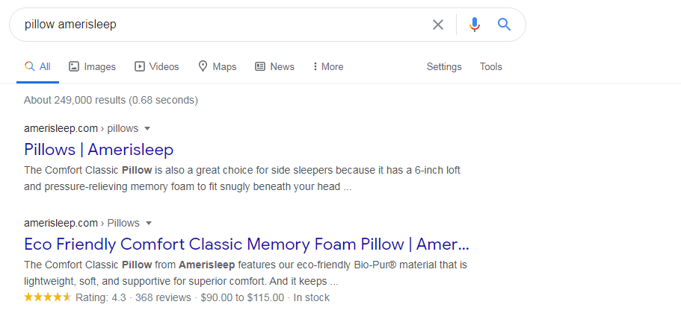This screenshot has height=319, width=681.
Task: Open the Settings menu
Action: pyautogui.click(x=444, y=66)
